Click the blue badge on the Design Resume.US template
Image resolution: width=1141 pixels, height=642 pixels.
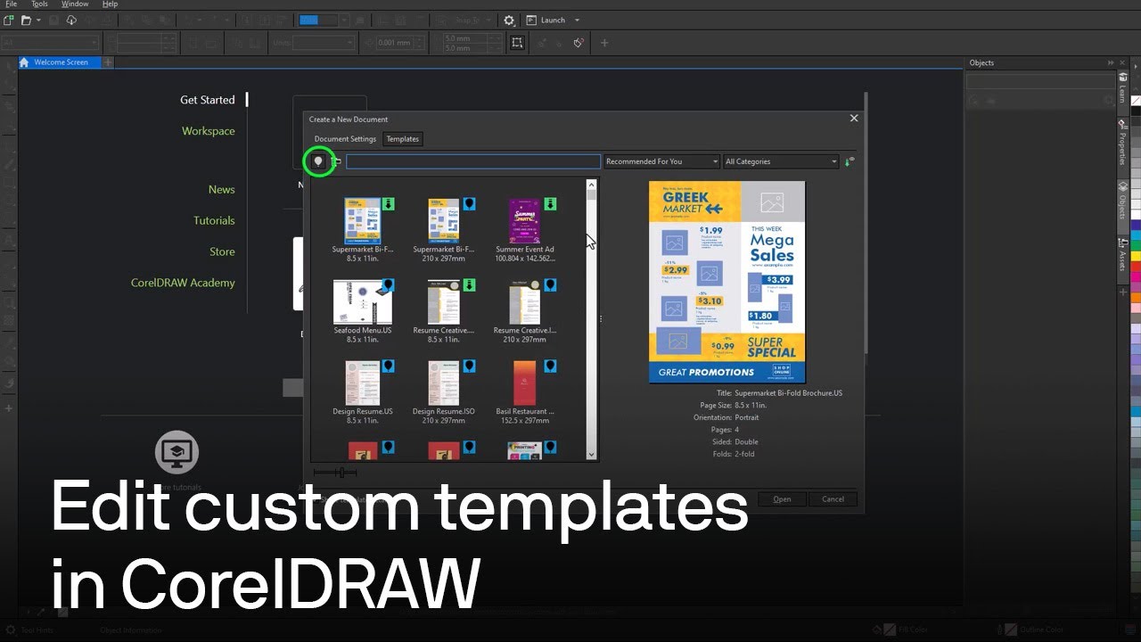(388, 366)
